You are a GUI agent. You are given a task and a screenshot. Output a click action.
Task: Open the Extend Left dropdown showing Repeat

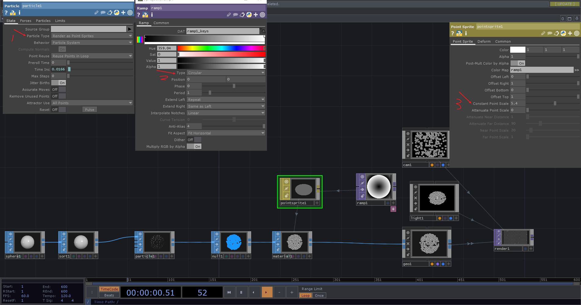(226, 99)
